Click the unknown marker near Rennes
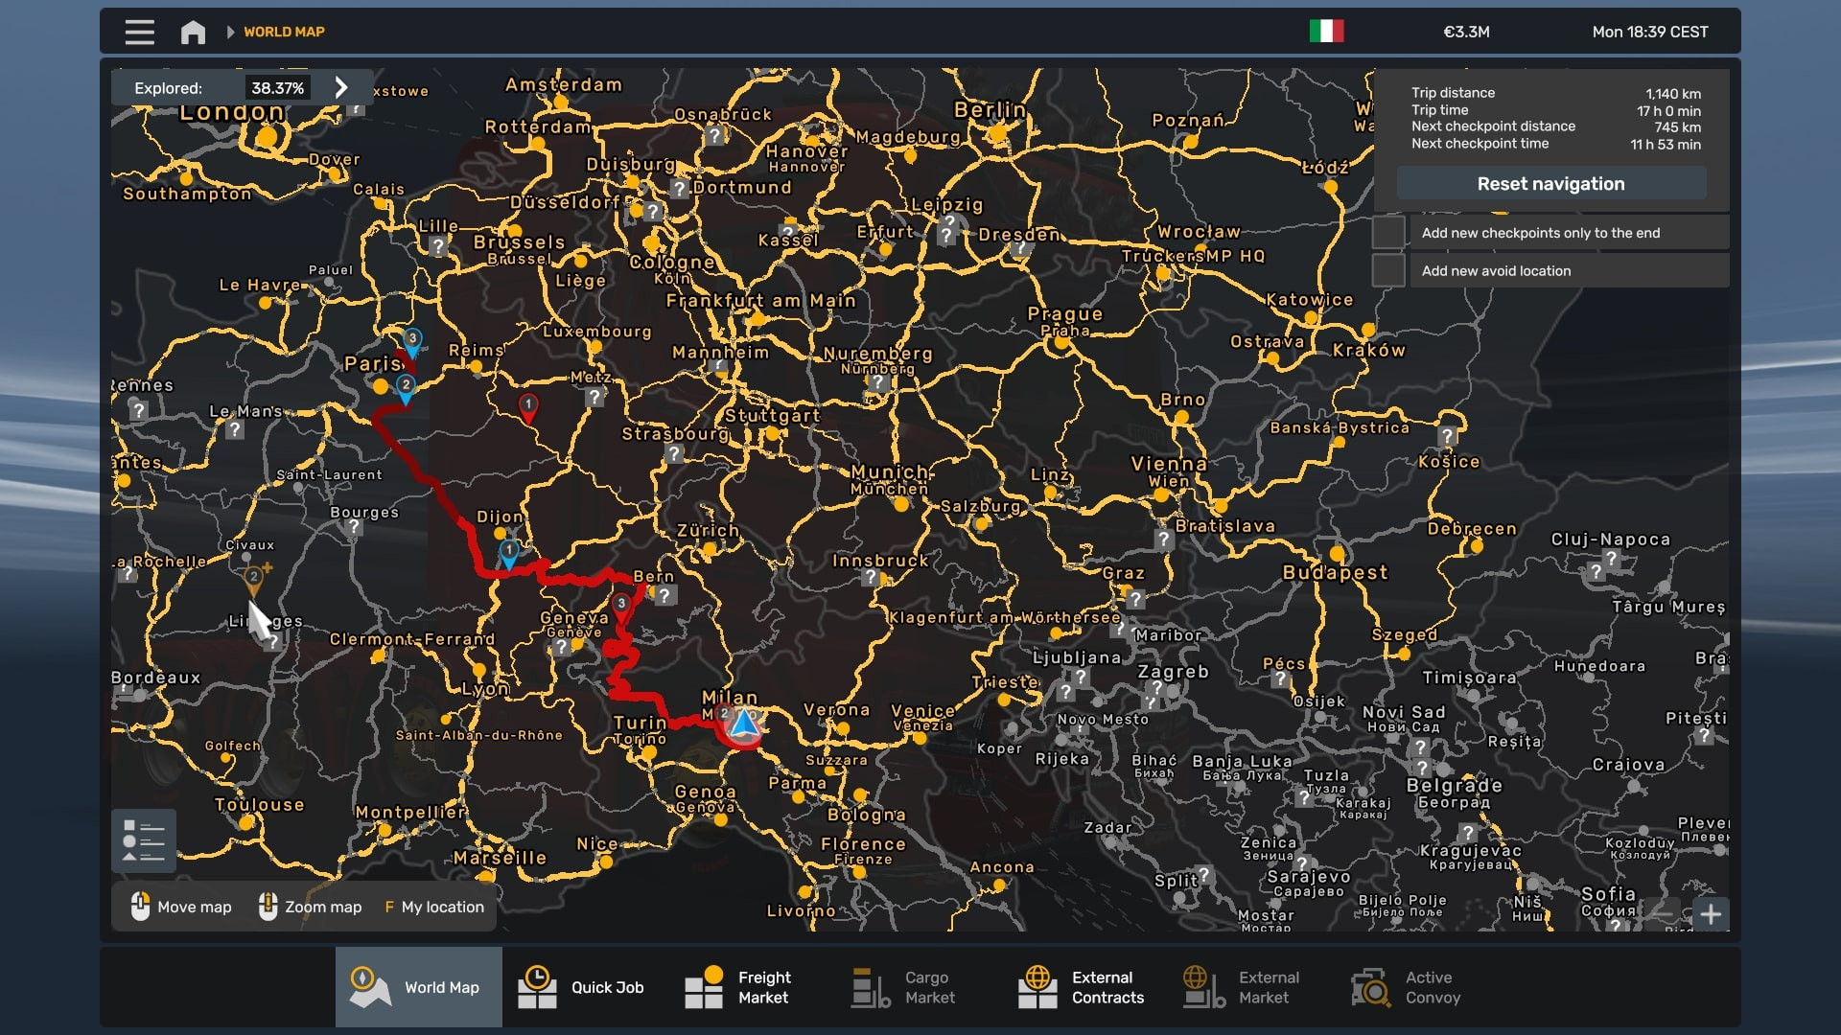1841x1035 pixels. point(139,410)
